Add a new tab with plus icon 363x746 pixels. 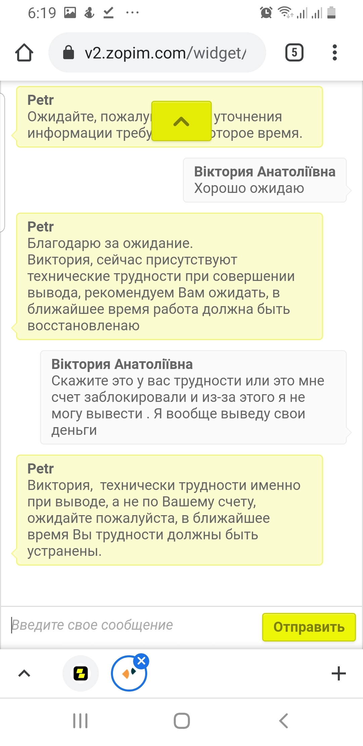pos(338,673)
